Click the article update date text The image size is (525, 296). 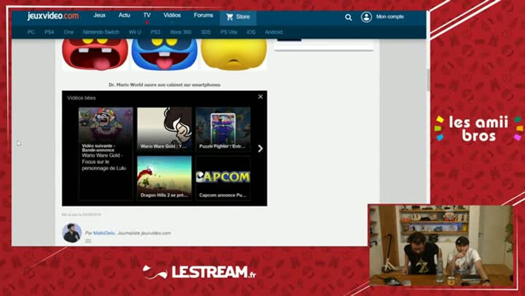81,215
